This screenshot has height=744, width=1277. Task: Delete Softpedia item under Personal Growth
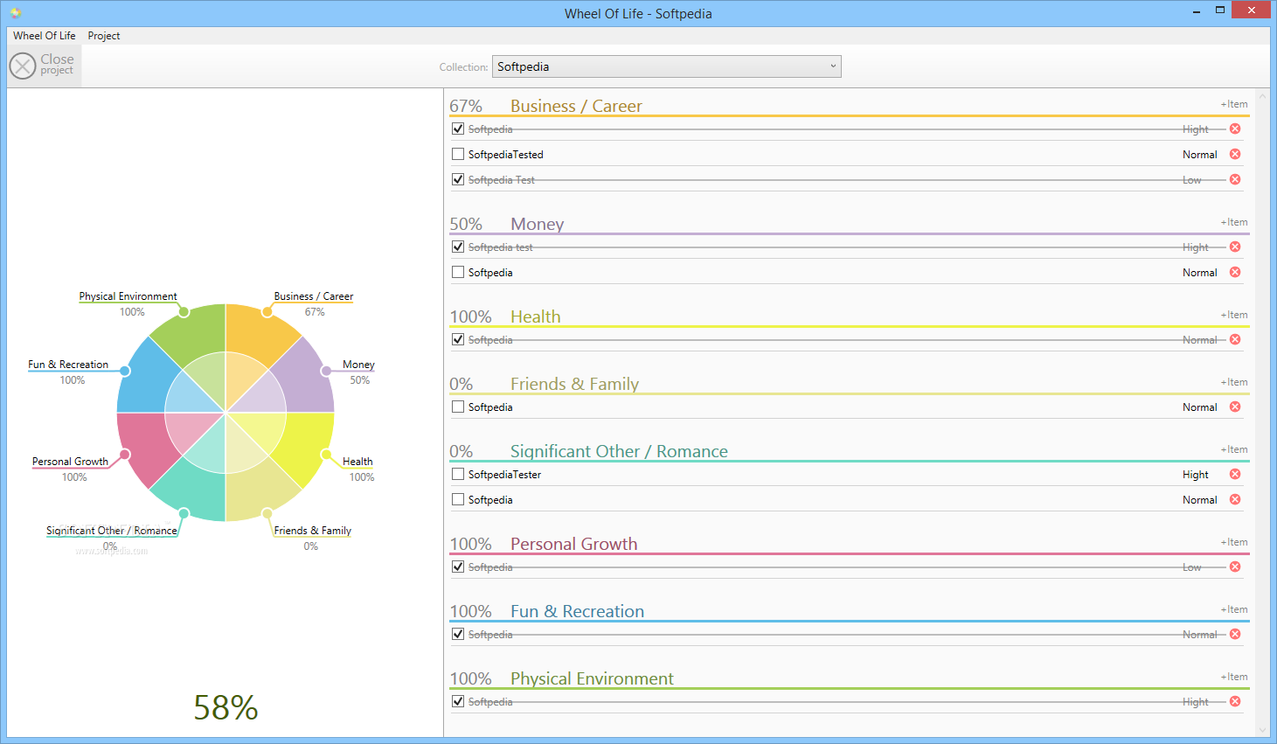[1235, 567]
